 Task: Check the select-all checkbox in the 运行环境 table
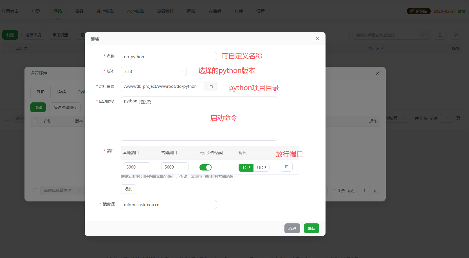point(35,121)
